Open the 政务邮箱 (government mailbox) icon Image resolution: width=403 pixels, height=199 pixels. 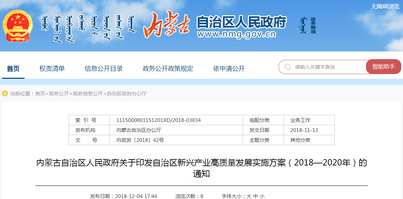pos(305,25)
